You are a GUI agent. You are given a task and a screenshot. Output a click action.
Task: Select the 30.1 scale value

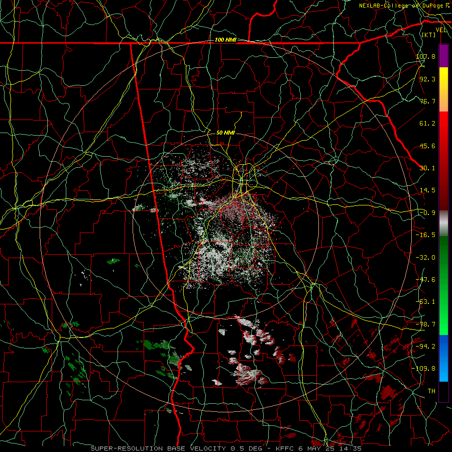pos(427,168)
